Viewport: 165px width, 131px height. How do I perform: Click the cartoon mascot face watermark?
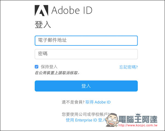click(x=112, y=120)
